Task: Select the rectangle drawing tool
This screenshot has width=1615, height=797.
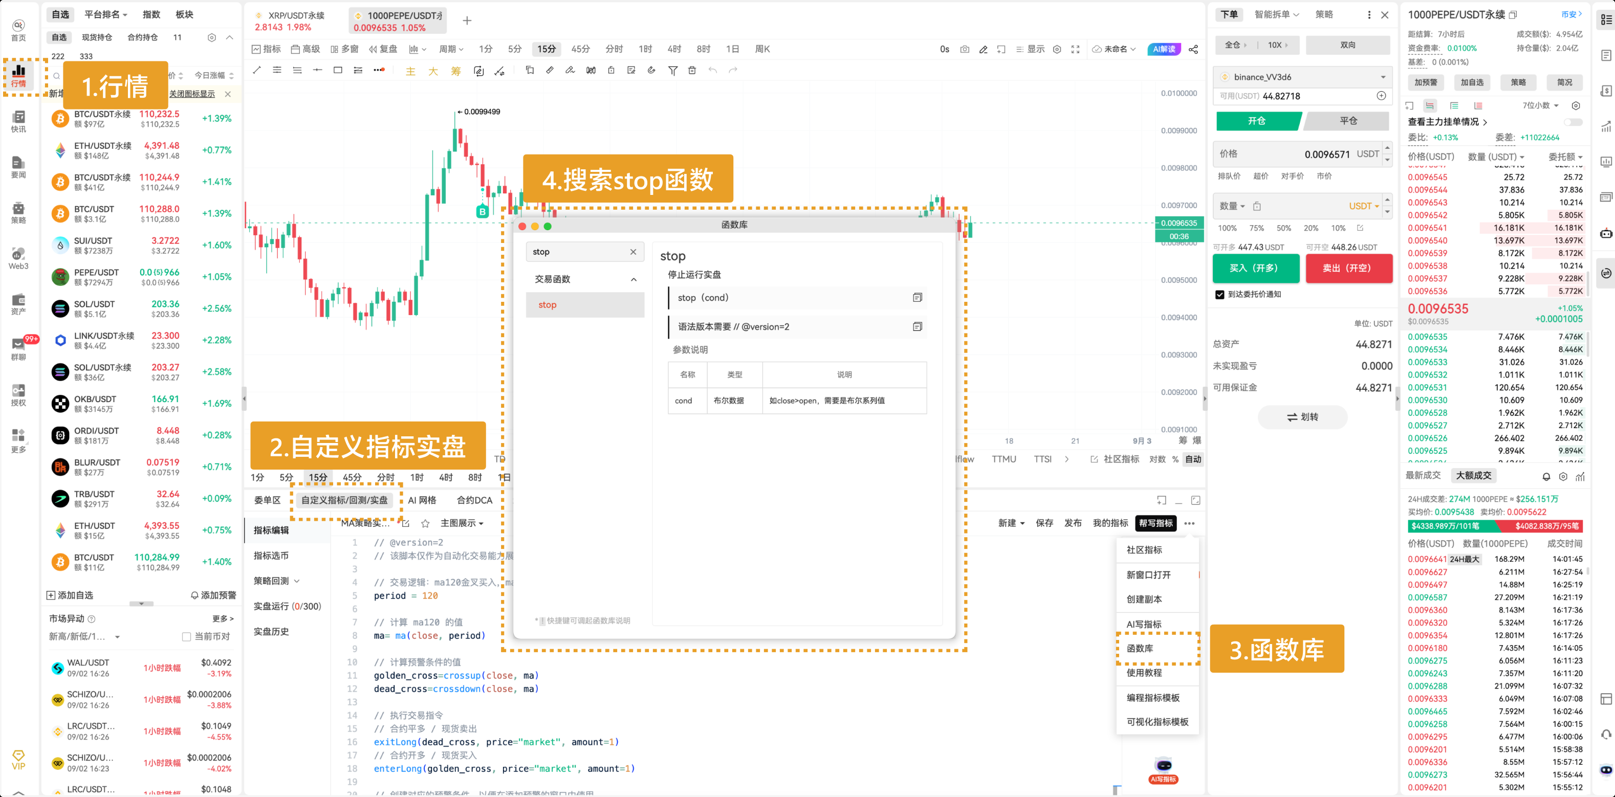Action: click(338, 70)
